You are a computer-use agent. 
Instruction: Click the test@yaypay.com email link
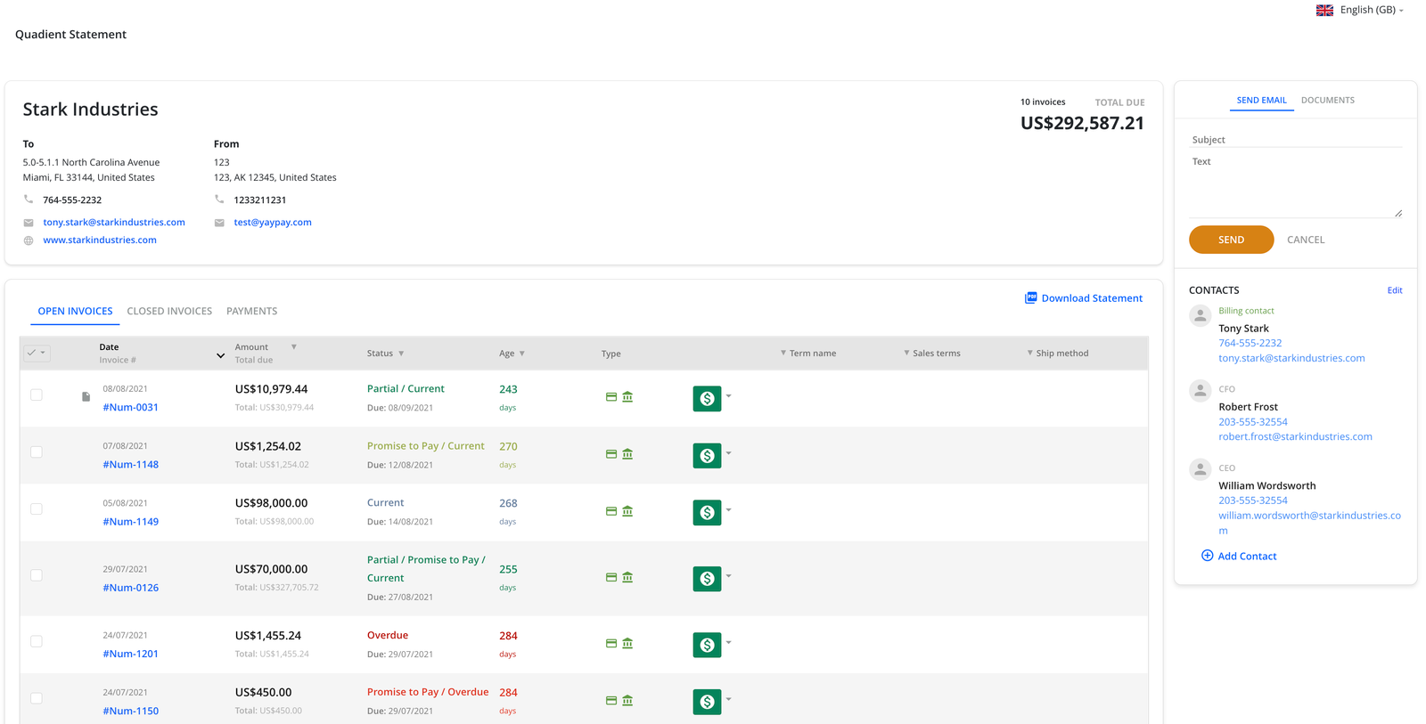[273, 222]
